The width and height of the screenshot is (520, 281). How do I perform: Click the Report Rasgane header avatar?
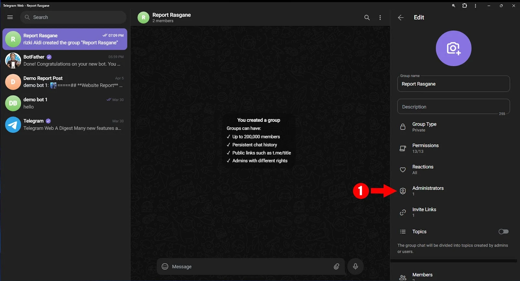coord(143,18)
